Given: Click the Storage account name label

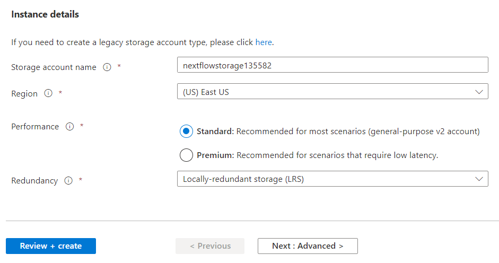Looking at the screenshot, I should [x=54, y=67].
